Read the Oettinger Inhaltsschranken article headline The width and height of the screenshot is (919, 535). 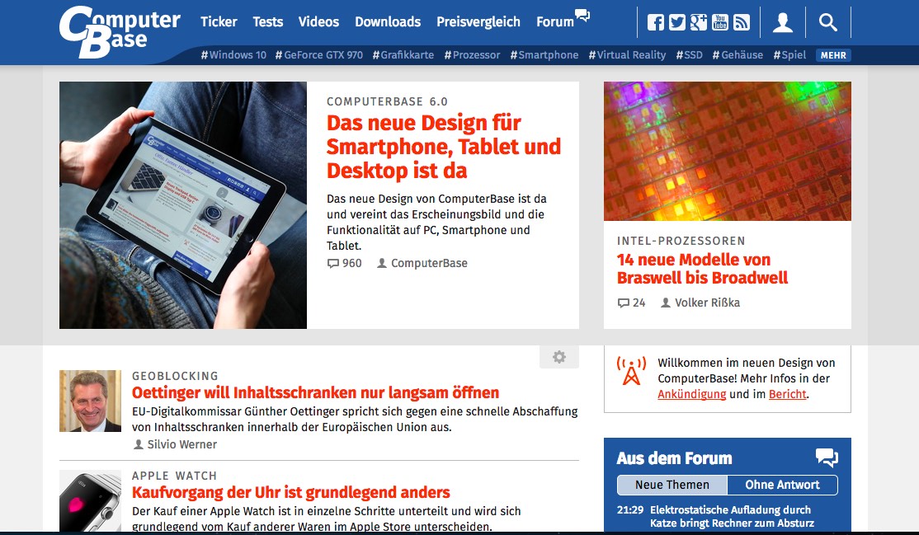tap(315, 392)
